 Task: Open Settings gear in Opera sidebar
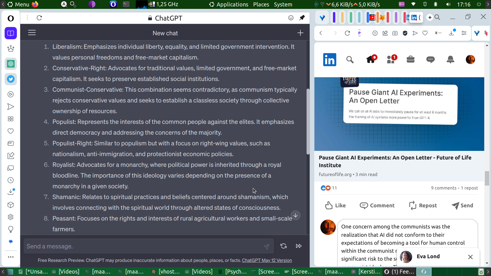pos(11,217)
